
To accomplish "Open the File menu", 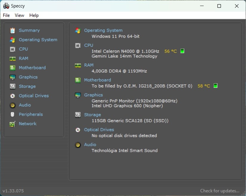I will tap(6, 15).
